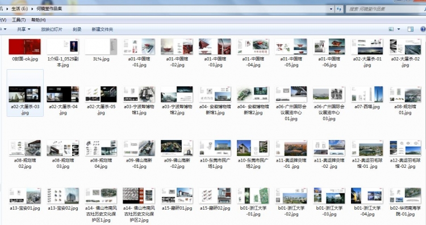
Task: Expand the address bar history dropdown
Action: [x=331, y=9]
